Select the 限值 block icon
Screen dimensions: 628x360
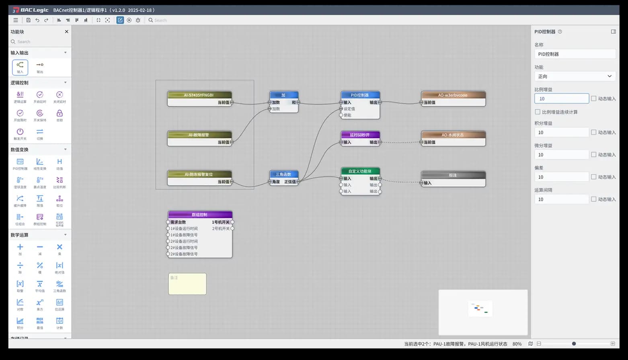pos(40,201)
